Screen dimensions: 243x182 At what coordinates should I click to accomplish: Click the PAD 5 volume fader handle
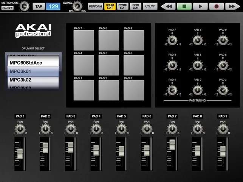[x=121, y=151]
